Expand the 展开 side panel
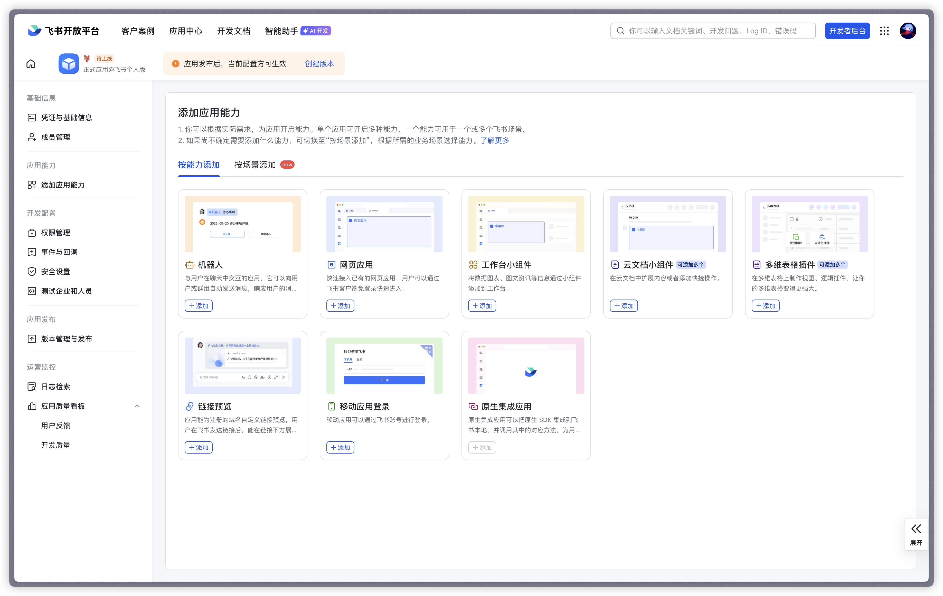Screen dimensions: 943x596 click(x=916, y=534)
